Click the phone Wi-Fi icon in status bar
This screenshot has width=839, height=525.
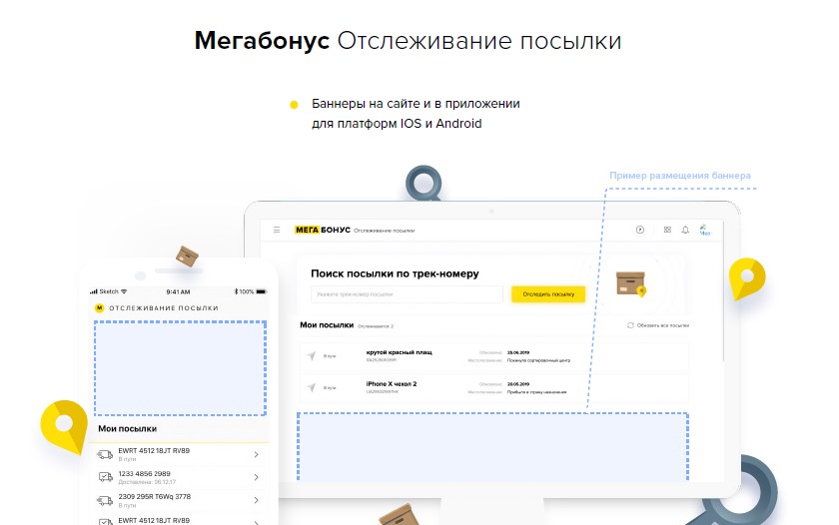[124, 291]
